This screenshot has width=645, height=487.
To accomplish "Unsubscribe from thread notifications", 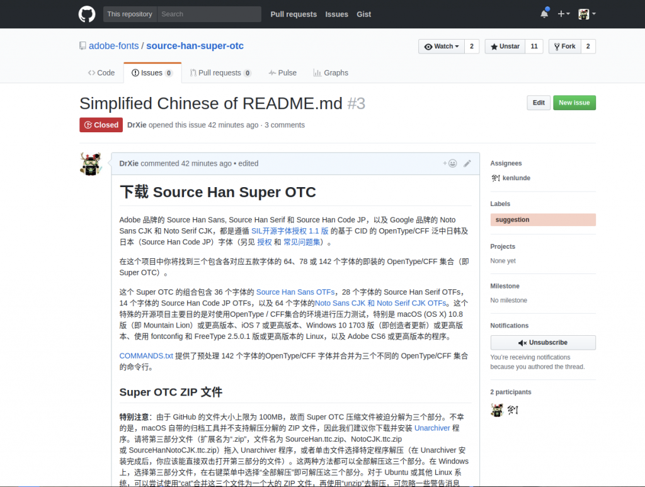I will (543, 343).
